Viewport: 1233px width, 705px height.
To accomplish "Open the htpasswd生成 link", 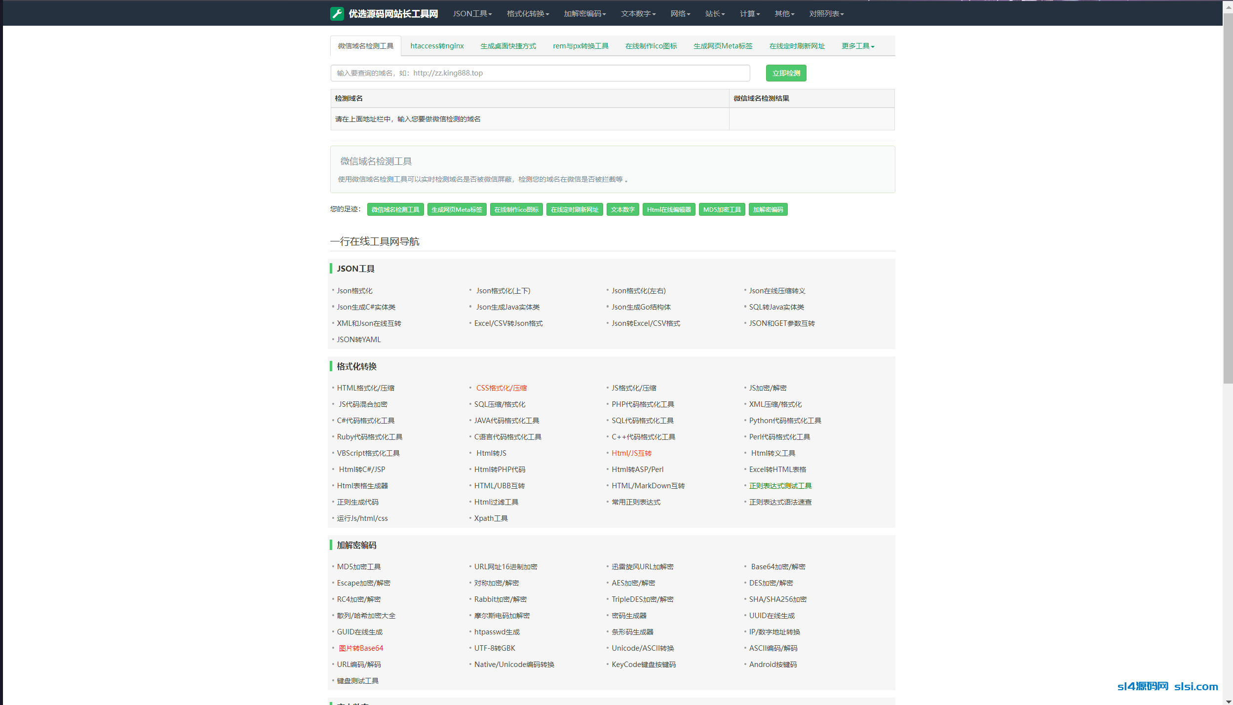I will pos(497,632).
